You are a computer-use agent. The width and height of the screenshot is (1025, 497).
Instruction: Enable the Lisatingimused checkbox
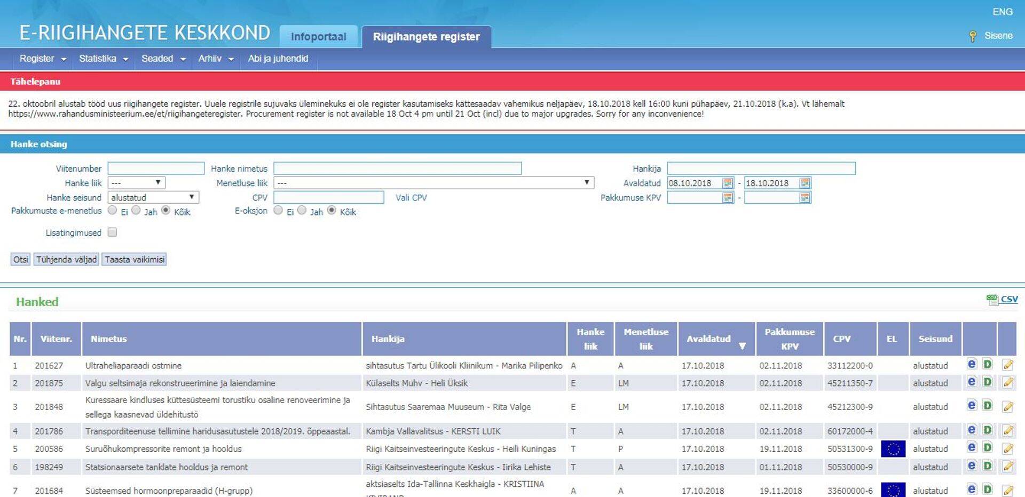tap(112, 232)
